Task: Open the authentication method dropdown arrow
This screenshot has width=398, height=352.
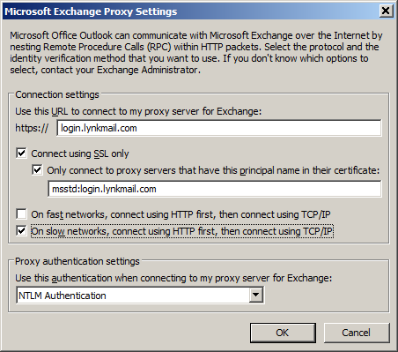Action: [x=256, y=295]
